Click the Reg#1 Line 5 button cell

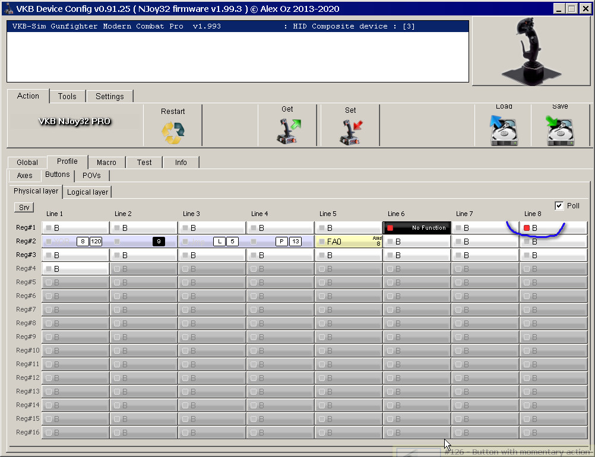click(x=349, y=227)
